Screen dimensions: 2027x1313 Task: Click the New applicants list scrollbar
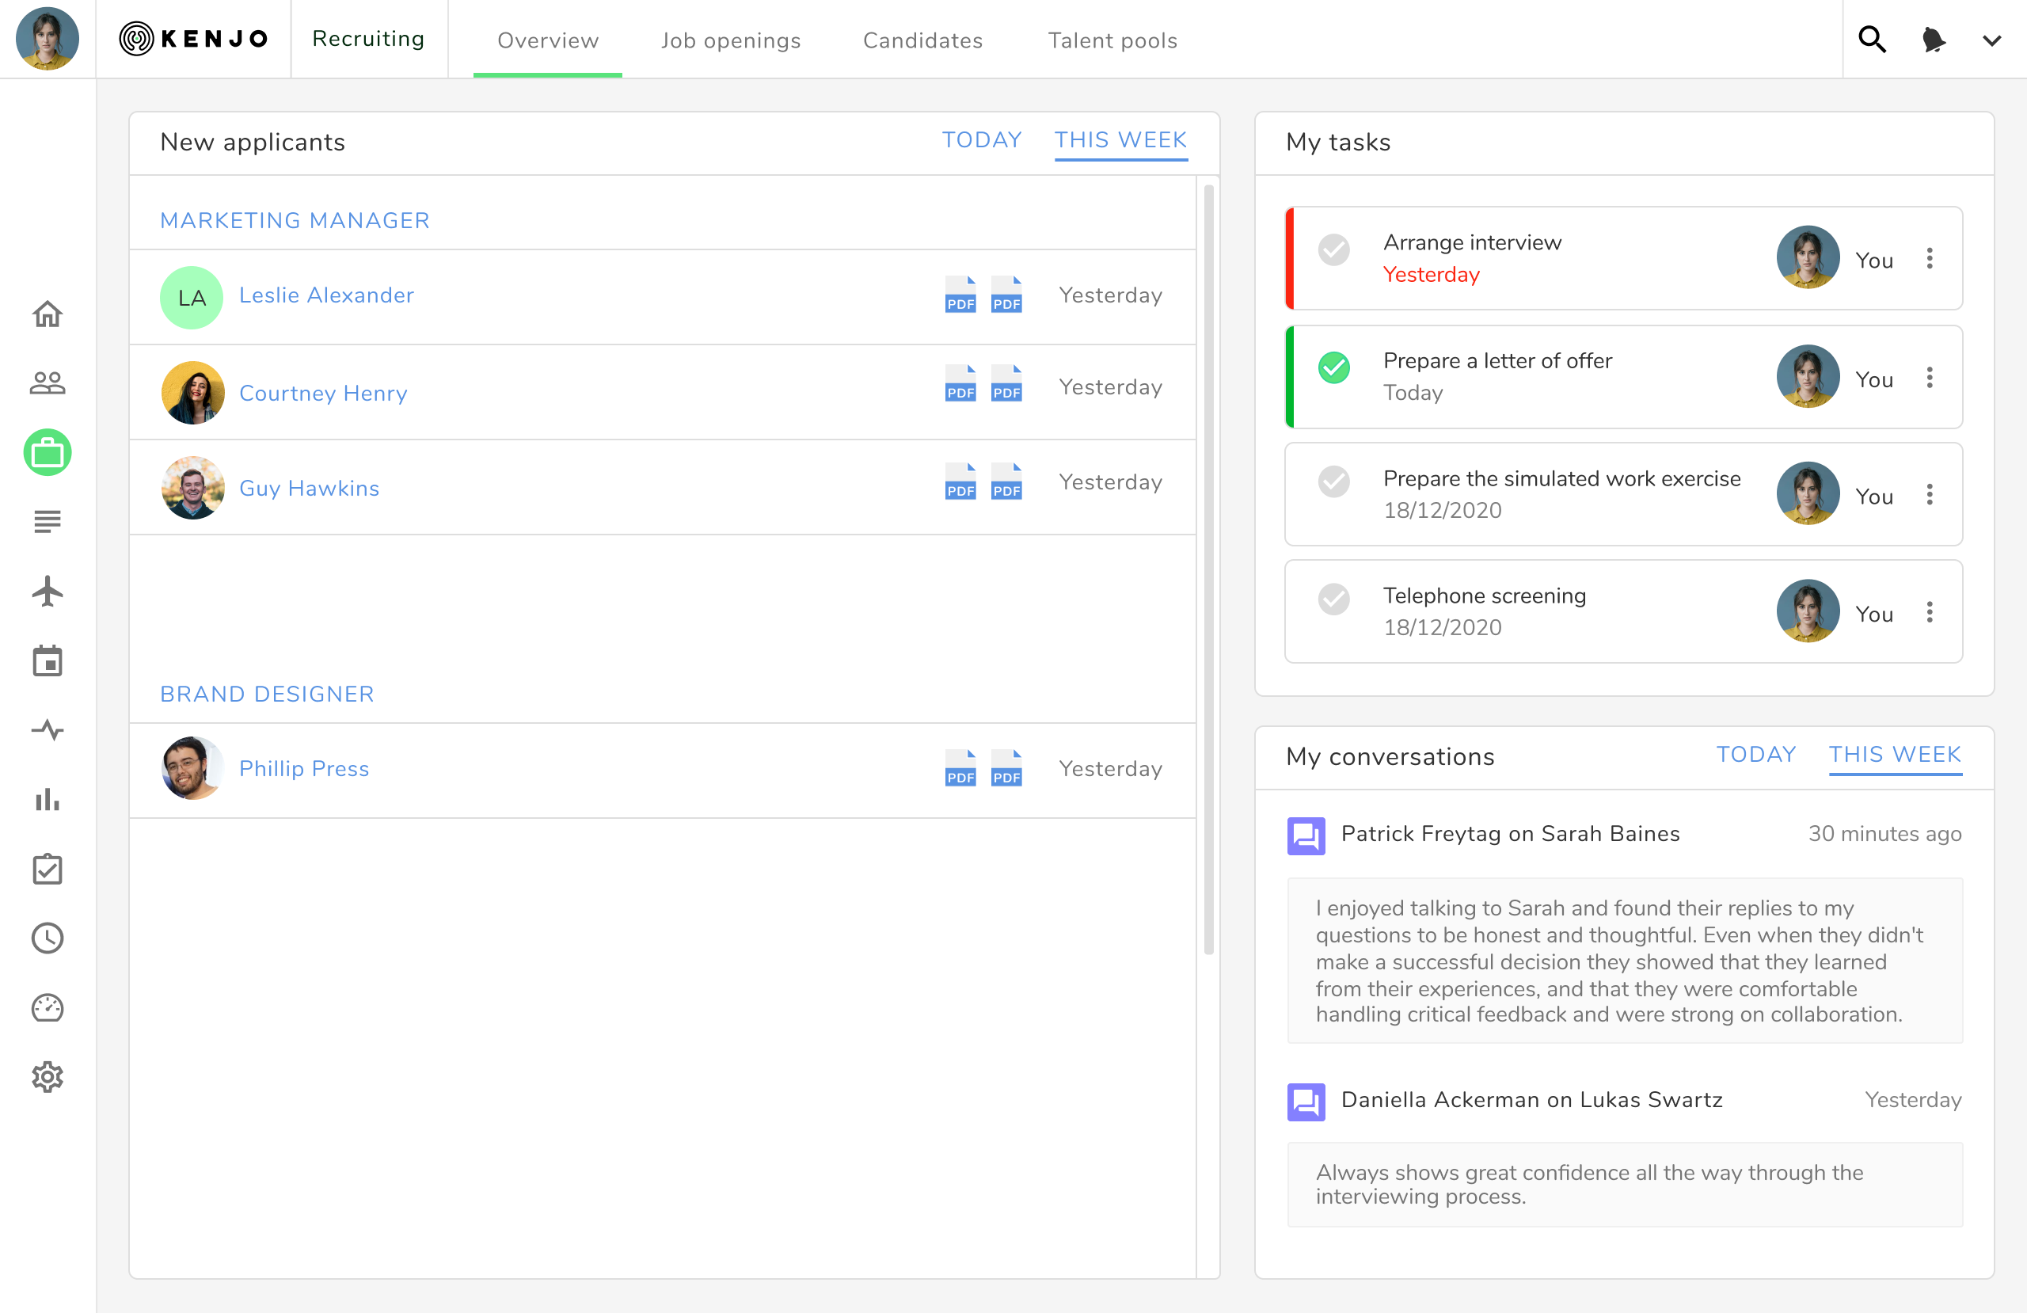click(x=1207, y=571)
